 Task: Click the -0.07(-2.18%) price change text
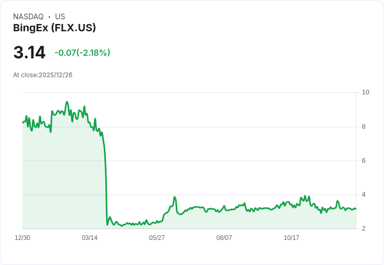pos(82,53)
